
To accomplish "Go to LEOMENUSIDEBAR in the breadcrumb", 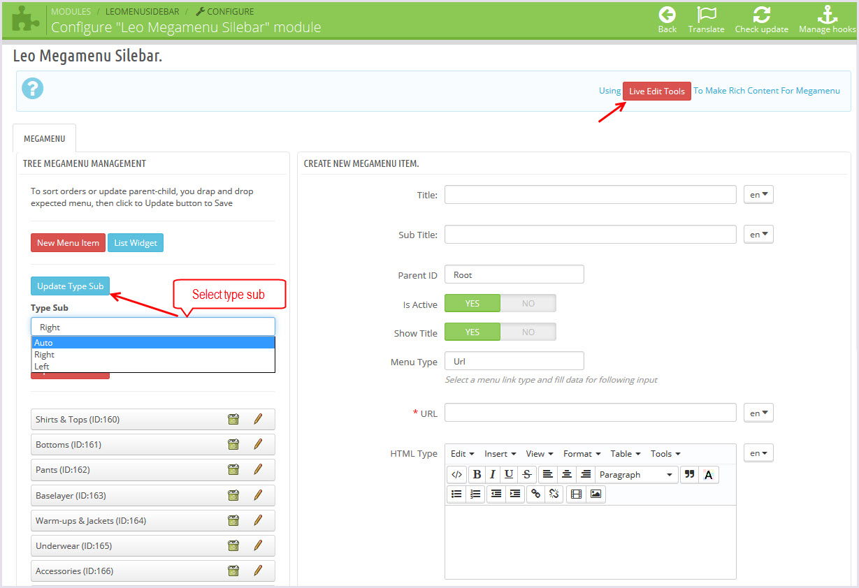I will (143, 12).
